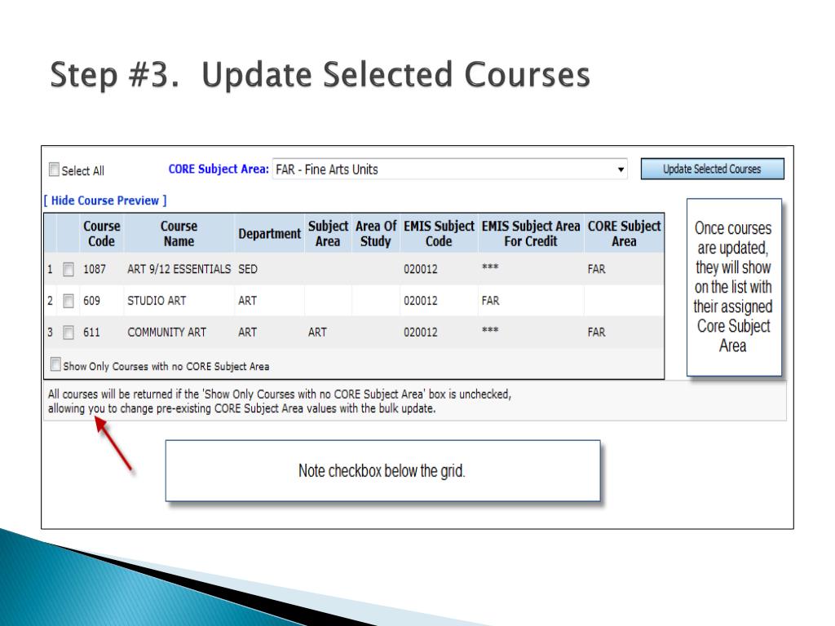The height and width of the screenshot is (626, 835).
Task: Click the 020012 code in the STUDIO ART row
Action: (x=421, y=301)
